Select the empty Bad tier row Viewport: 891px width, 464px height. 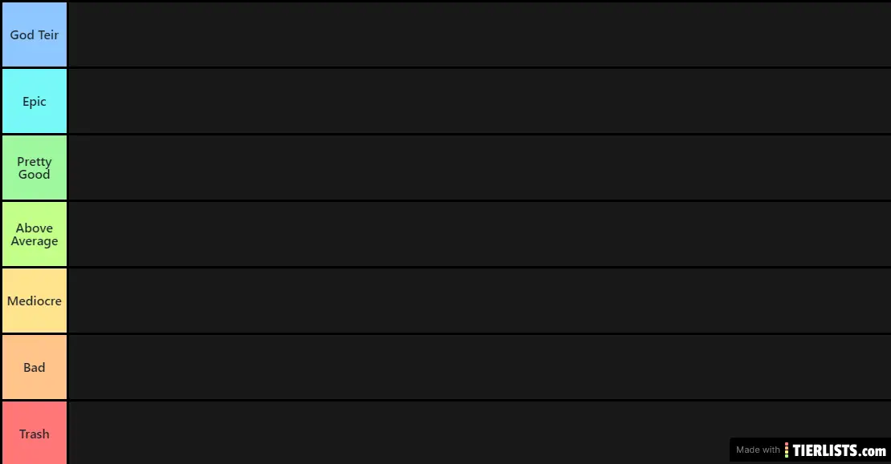tap(478, 367)
